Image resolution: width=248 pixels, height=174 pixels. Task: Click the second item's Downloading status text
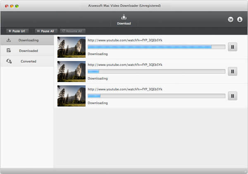(98, 78)
